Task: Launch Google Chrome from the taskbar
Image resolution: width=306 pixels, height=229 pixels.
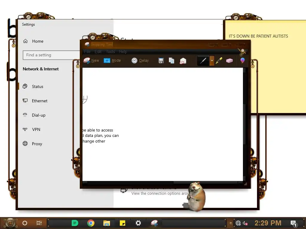Action: click(91, 223)
